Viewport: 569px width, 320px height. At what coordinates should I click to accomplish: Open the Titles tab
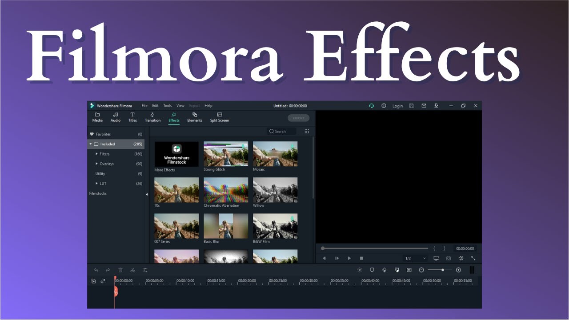pos(132,117)
